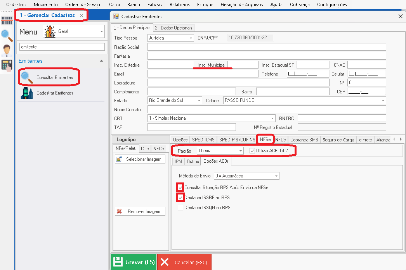The width and height of the screenshot is (406, 270).
Task: Click the white X Cancelar icon
Action: [x=165, y=262]
